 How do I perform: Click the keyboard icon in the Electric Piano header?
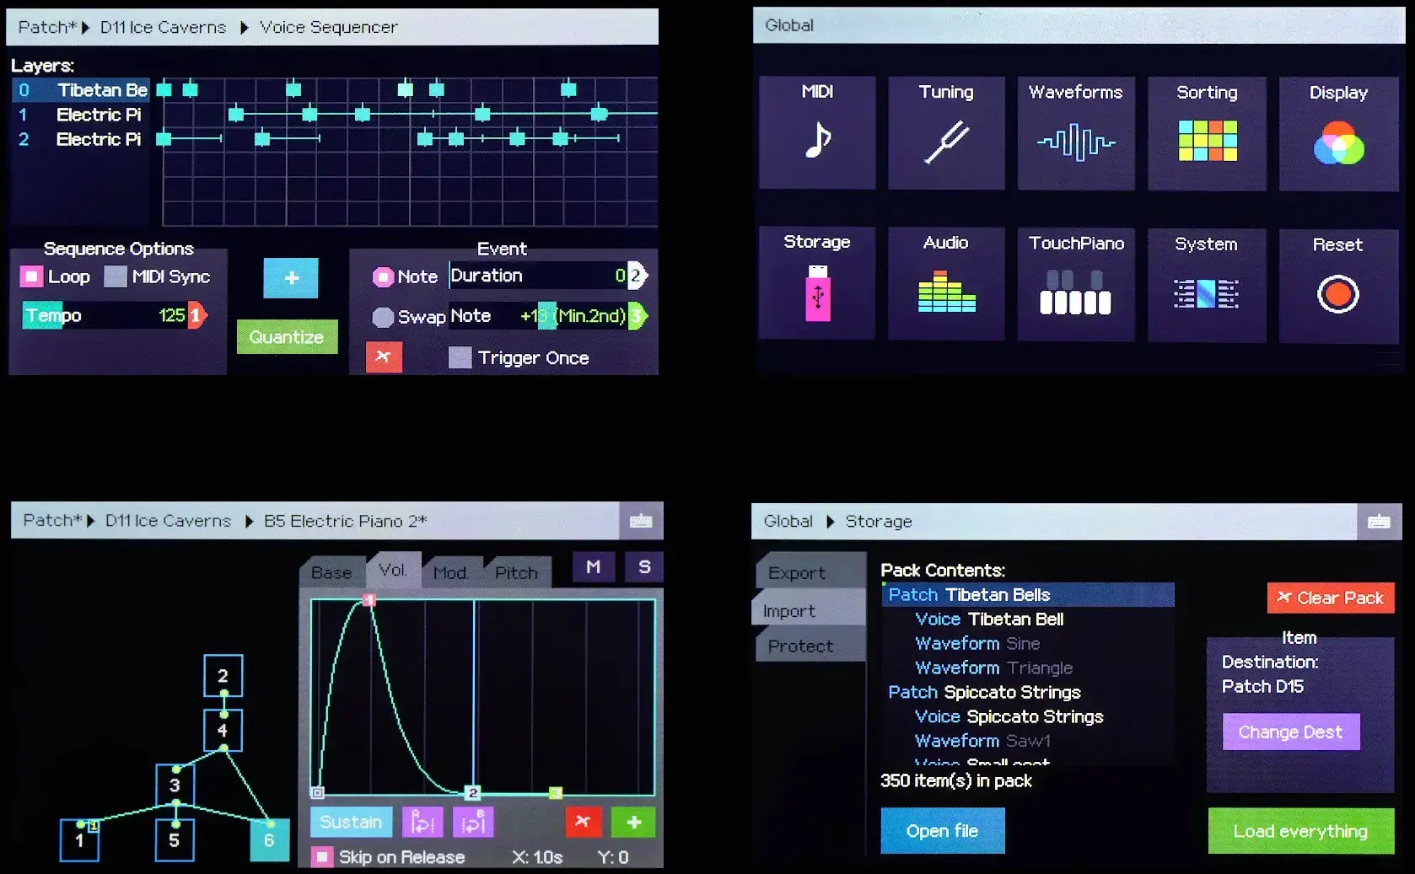tap(641, 521)
